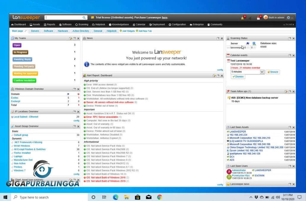Open the Configuration section
Image resolution: width=306 pixels, height=201 pixels.
pyautogui.click(x=179, y=25)
